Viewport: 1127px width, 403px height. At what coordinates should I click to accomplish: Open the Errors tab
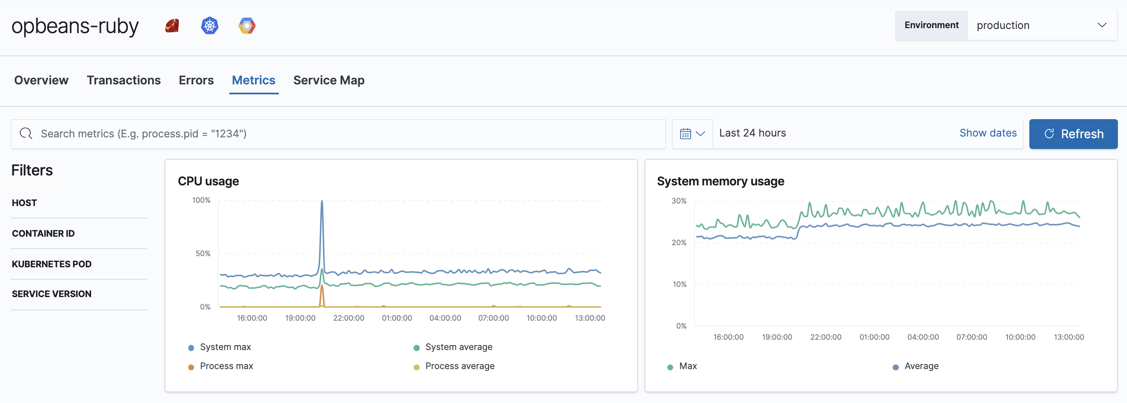point(196,80)
